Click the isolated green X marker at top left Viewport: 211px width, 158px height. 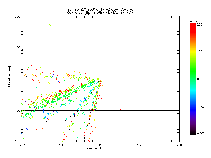[x=50, y=25]
